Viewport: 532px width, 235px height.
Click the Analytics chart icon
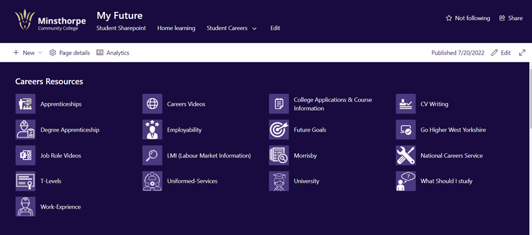(100, 53)
